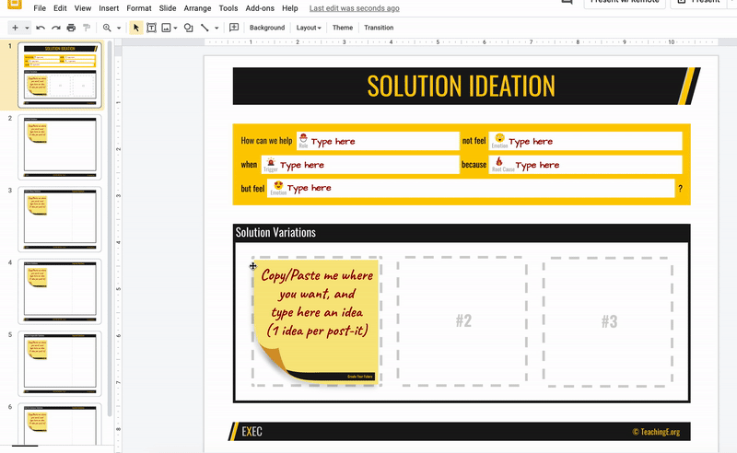The height and width of the screenshot is (453, 737).
Task: Click the yellow post-it note
Action: click(316, 322)
